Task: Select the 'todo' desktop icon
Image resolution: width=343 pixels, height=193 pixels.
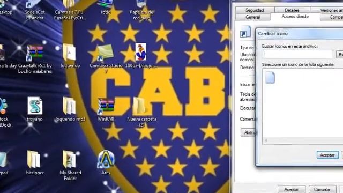Action: [x=106, y=8]
